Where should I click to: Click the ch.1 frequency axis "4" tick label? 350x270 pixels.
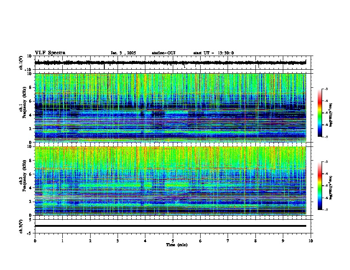point(30,115)
